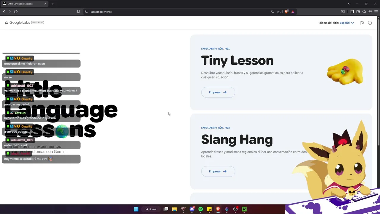Viewport: 380px width, 214px height.
Task: Open the Brave Shields lion icon
Action: pos(286,12)
